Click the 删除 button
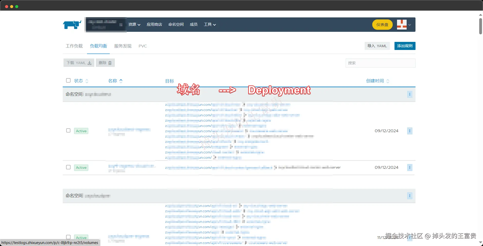The width and height of the screenshot is (483, 246). (x=105, y=63)
